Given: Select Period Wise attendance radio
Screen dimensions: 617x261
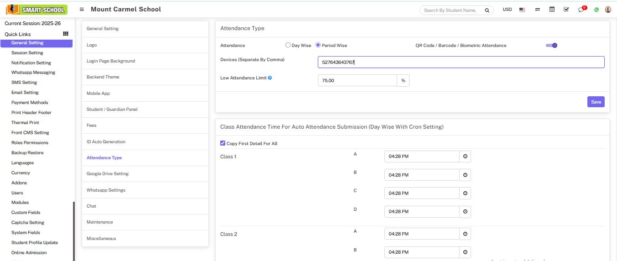Looking at the screenshot, I should pos(318,45).
